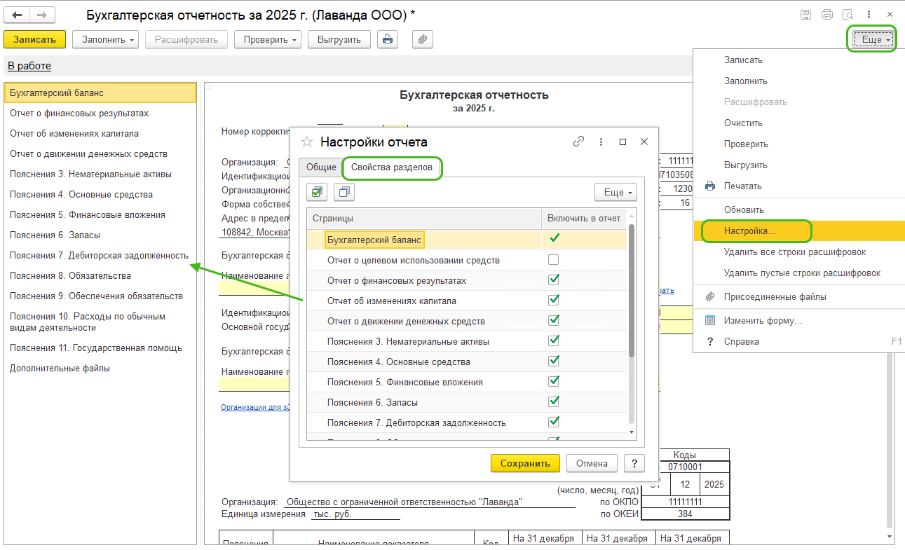
Task: Copy link using the dialog's chain icon
Action: pyautogui.click(x=578, y=142)
